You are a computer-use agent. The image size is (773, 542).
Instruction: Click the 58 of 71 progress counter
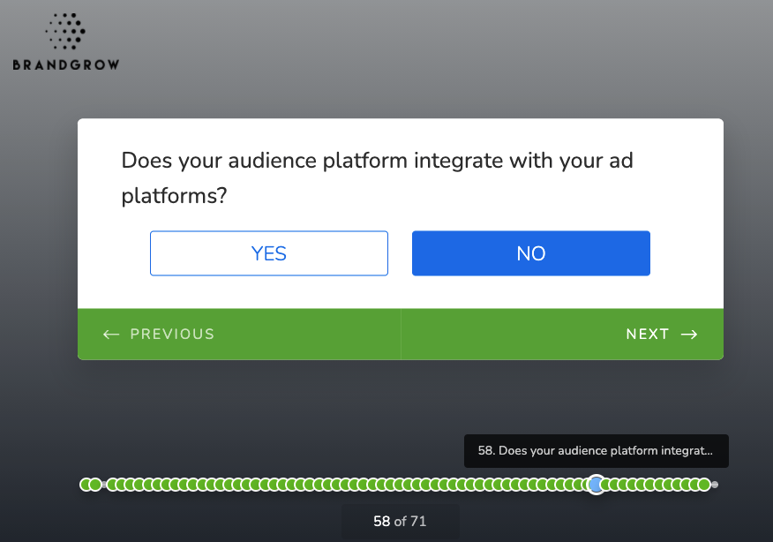(x=400, y=521)
